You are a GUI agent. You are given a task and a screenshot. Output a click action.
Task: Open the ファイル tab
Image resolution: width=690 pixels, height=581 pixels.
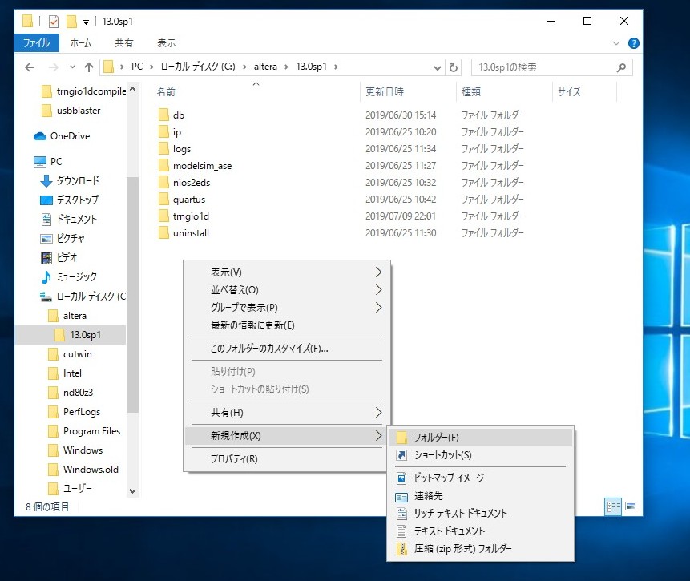[x=36, y=43]
